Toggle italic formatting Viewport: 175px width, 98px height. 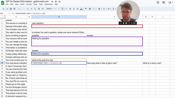[74, 9]
